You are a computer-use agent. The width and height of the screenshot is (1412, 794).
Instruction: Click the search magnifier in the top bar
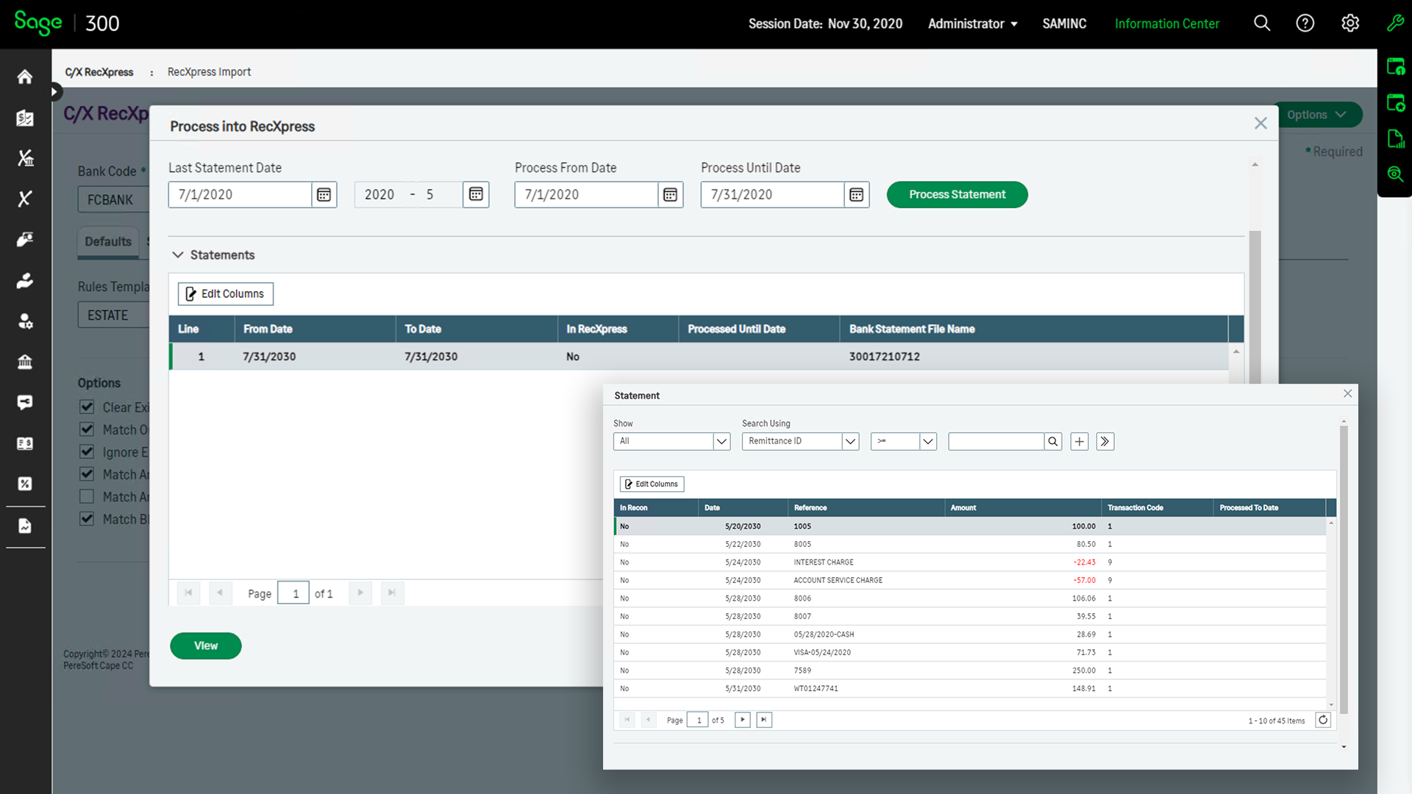pos(1262,23)
